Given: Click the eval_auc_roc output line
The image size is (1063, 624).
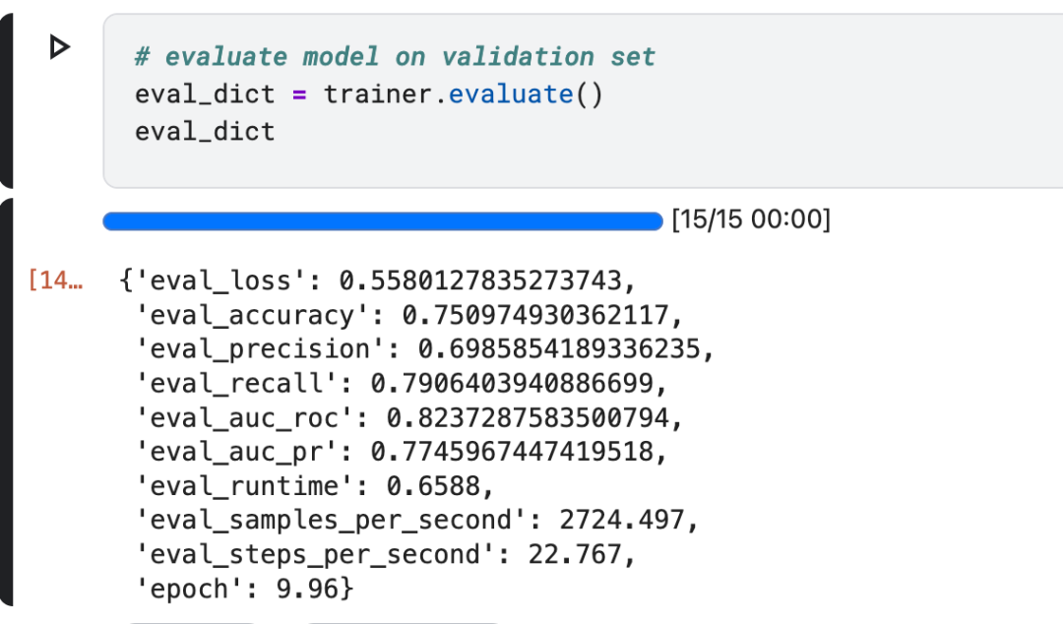Looking at the screenshot, I should pos(408,418).
